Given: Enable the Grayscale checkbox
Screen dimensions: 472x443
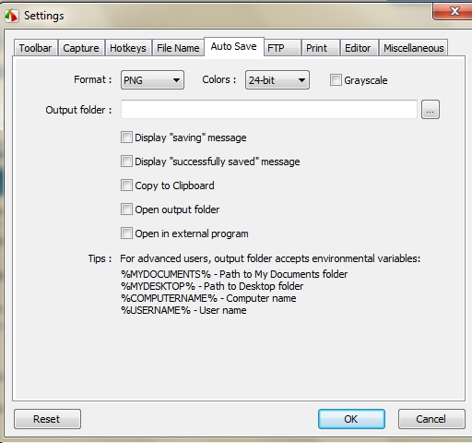Looking at the screenshot, I should [x=336, y=80].
